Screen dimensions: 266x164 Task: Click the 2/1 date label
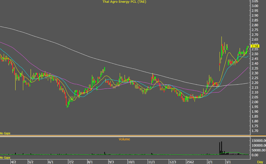[210, 162]
